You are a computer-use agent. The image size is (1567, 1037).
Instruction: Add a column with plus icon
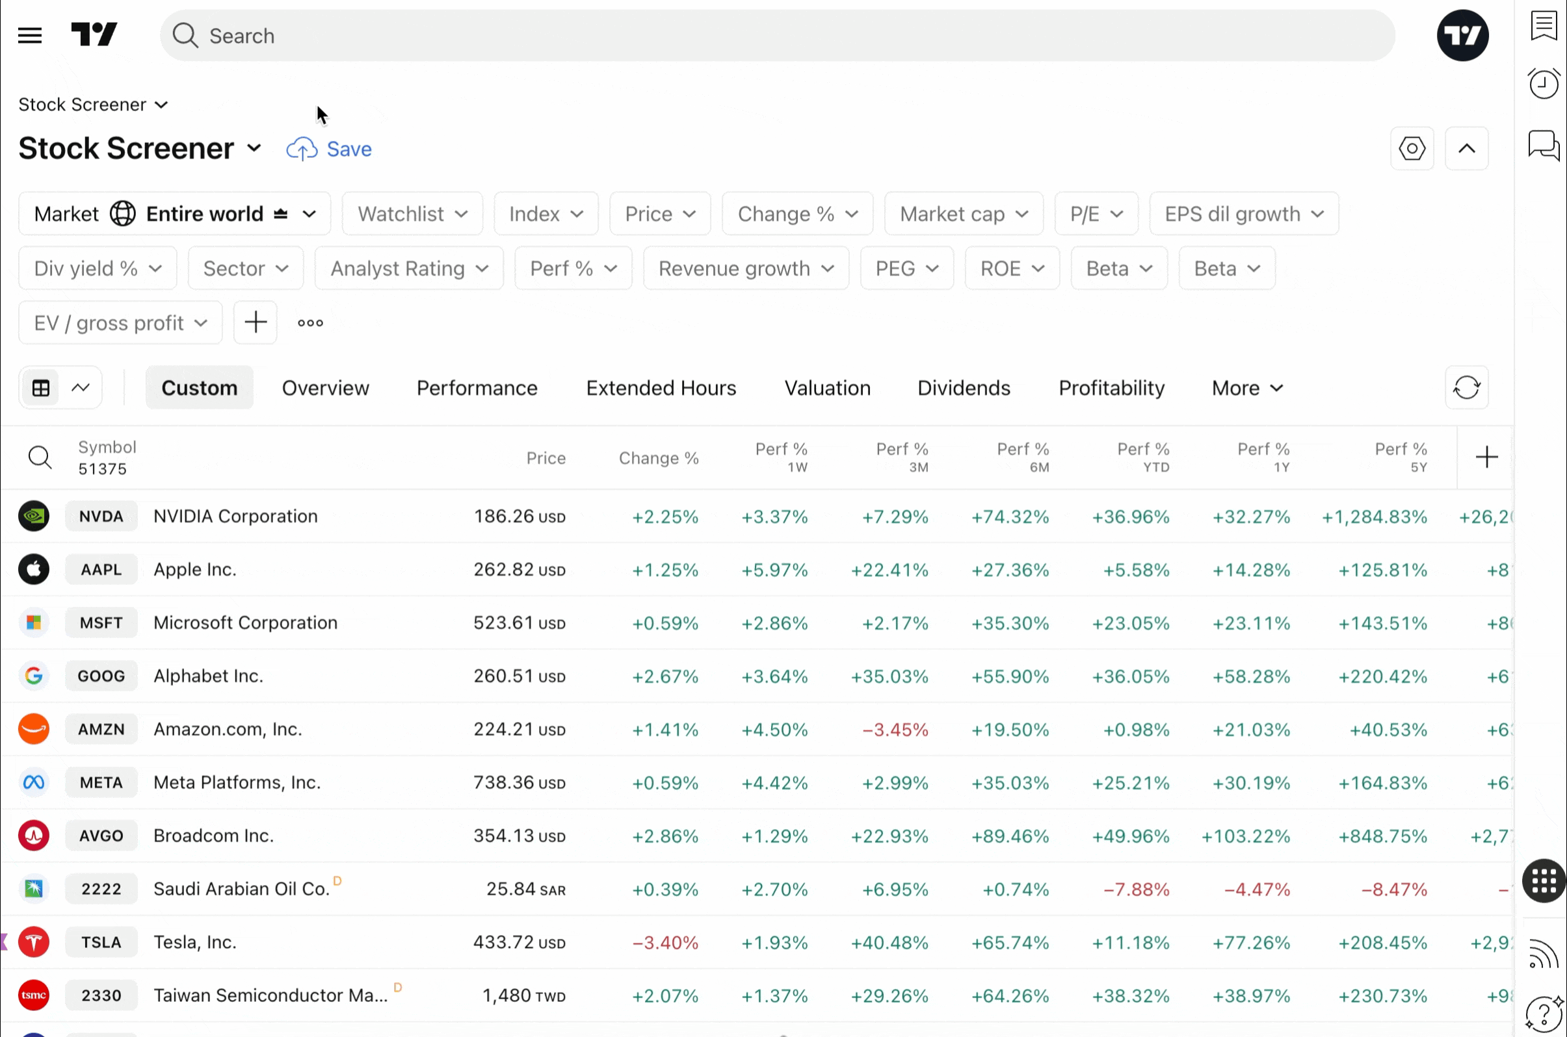coord(1486,457)
